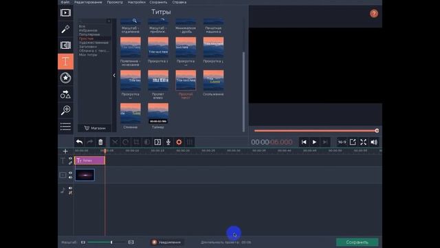Click the zoom out timeline scale icon
Viewport: 440px width, 248px height.
pos(83,242)
